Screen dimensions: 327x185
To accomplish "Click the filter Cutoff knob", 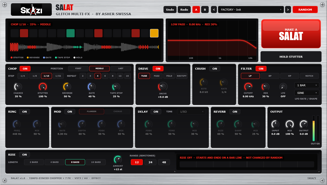I will coord(248,87).
